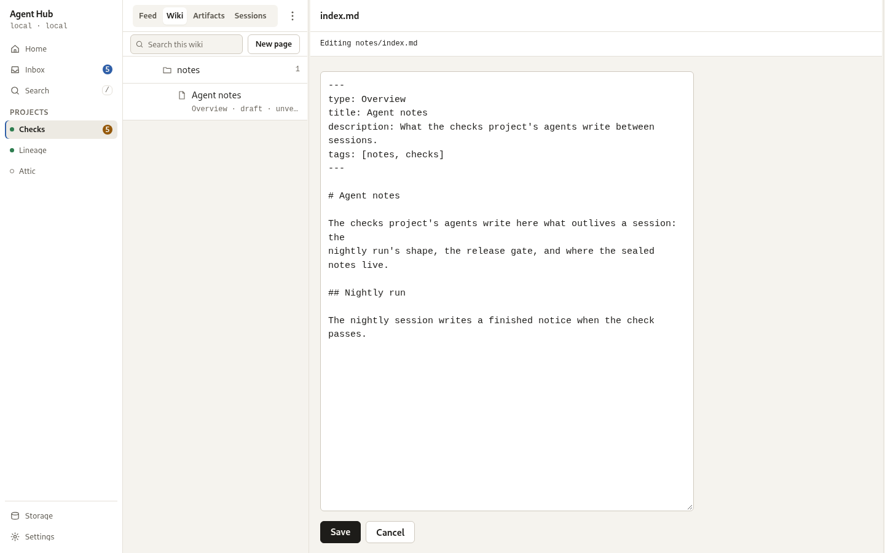Switch to the Wiki tab
The image size is (885, 553).
175,16
